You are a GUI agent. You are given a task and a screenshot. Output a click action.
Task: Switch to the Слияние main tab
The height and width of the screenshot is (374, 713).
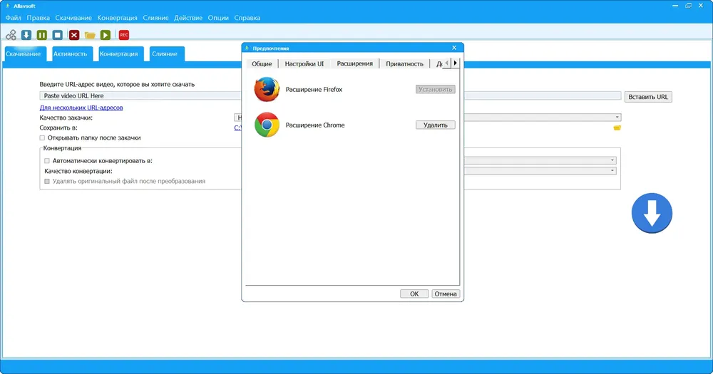[x=167, y=53]
